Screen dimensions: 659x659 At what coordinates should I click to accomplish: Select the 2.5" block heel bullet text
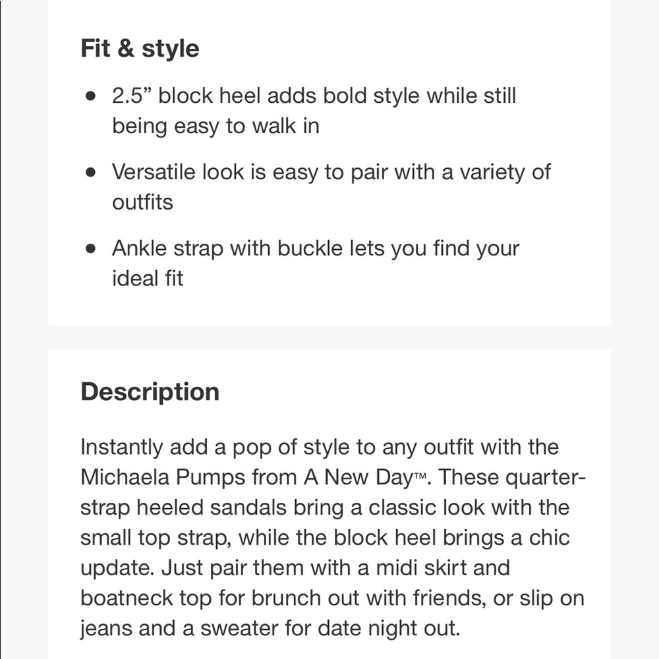[x=314, y=96]
